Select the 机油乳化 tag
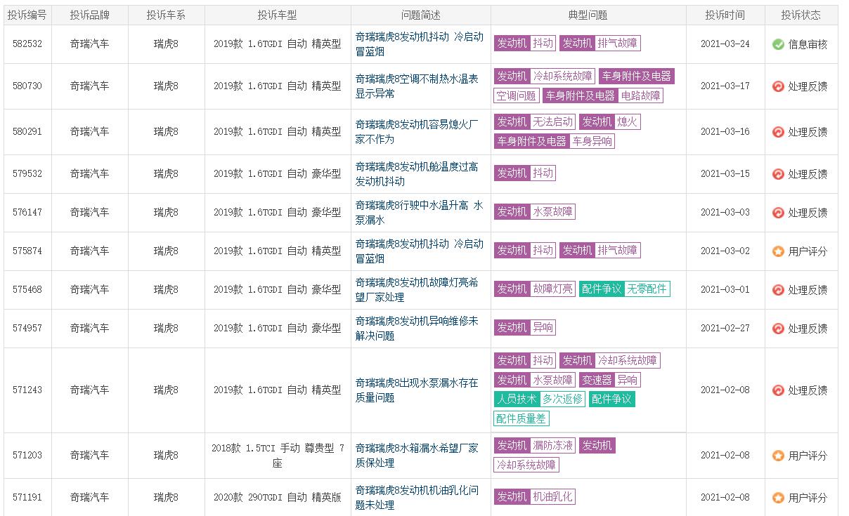 point(552,497)
